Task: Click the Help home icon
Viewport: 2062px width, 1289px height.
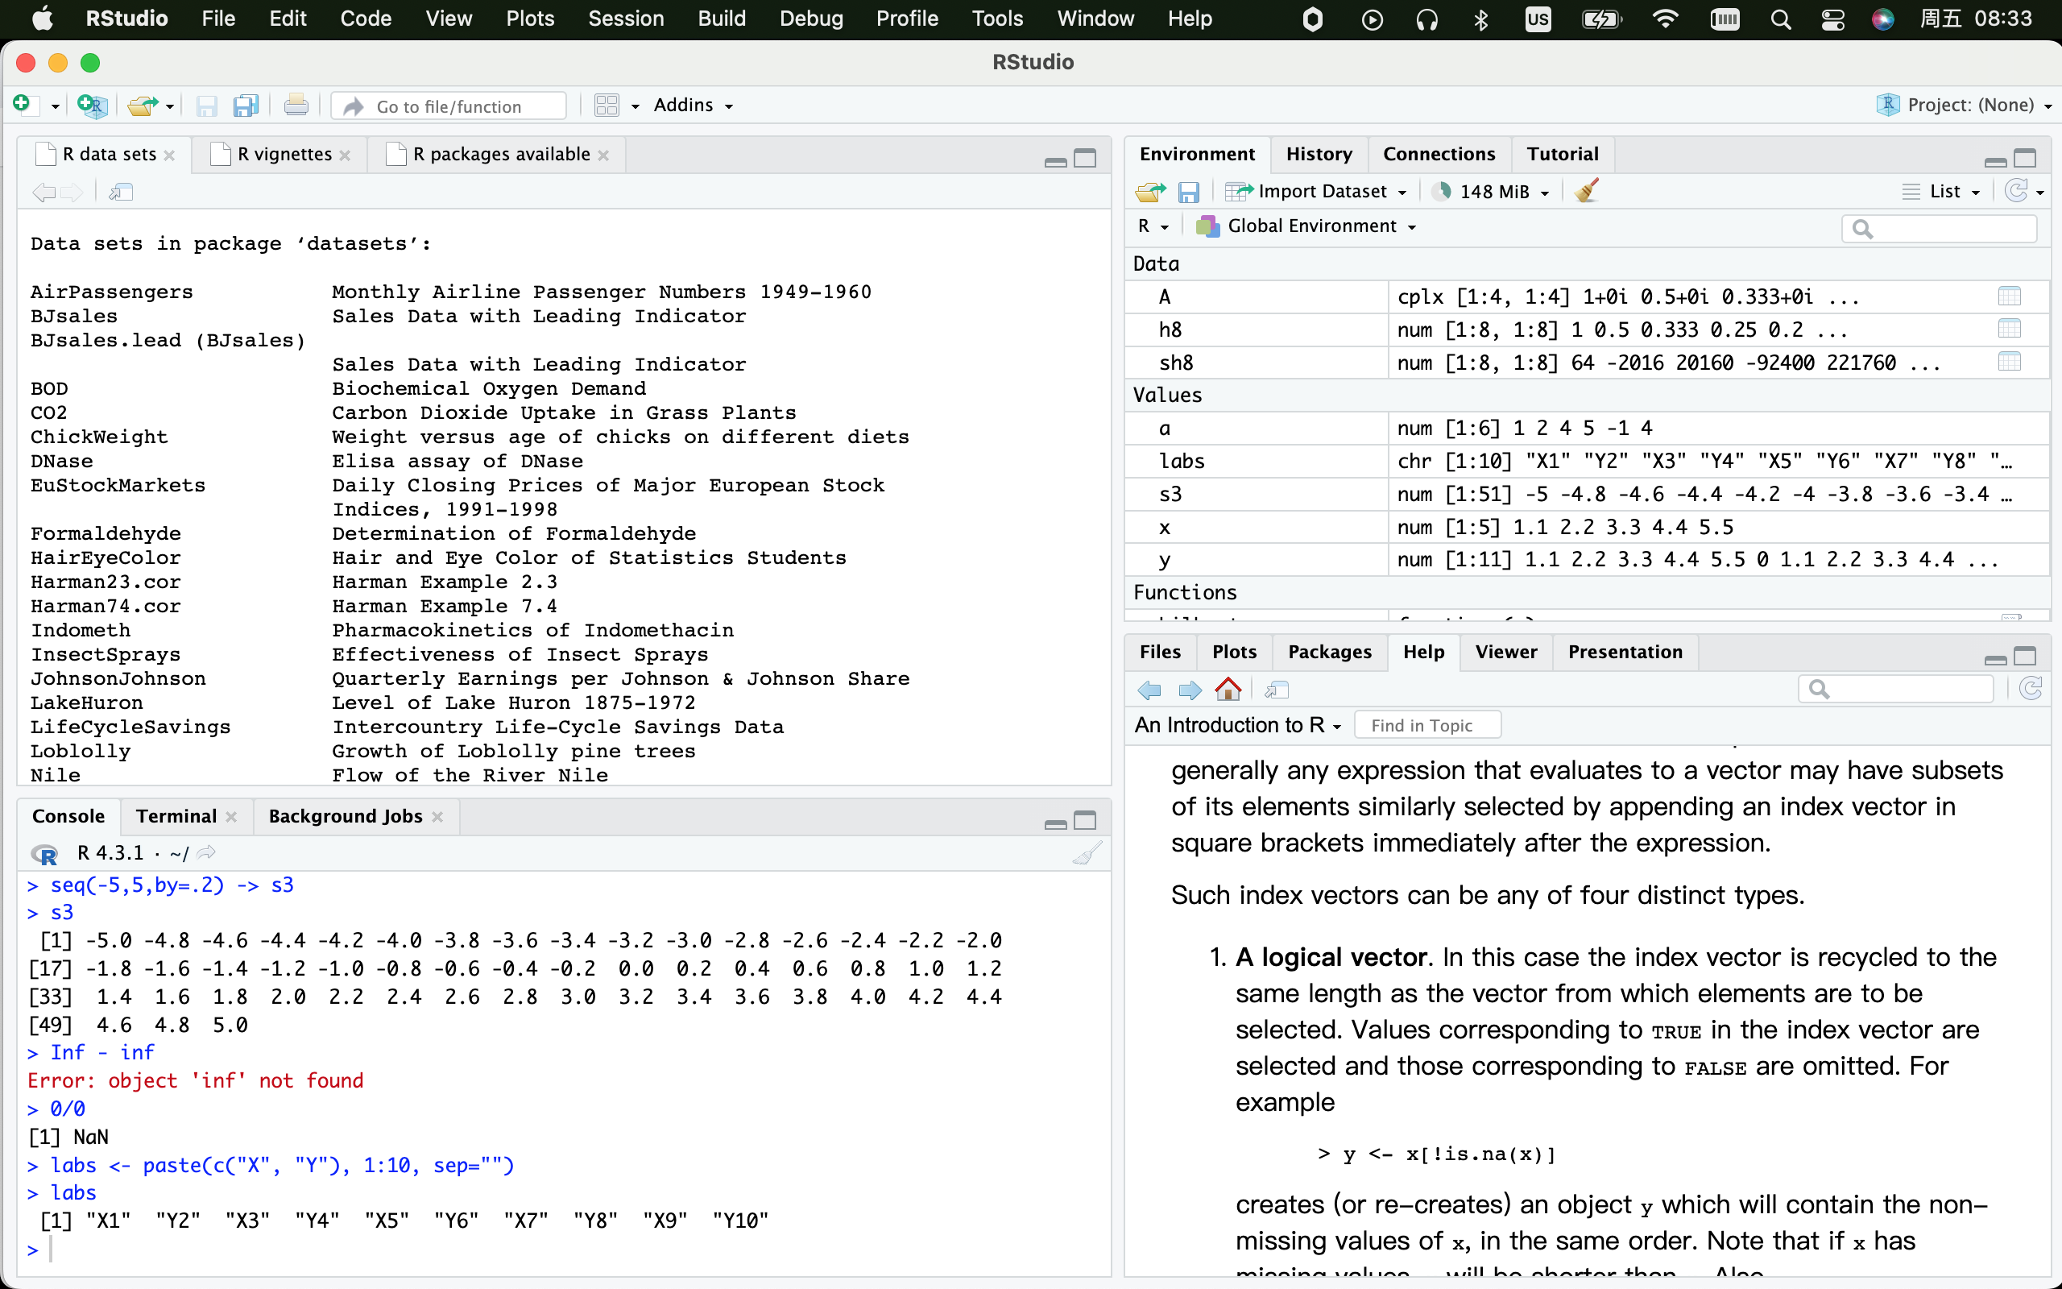Action: (x=1228, y=689)
